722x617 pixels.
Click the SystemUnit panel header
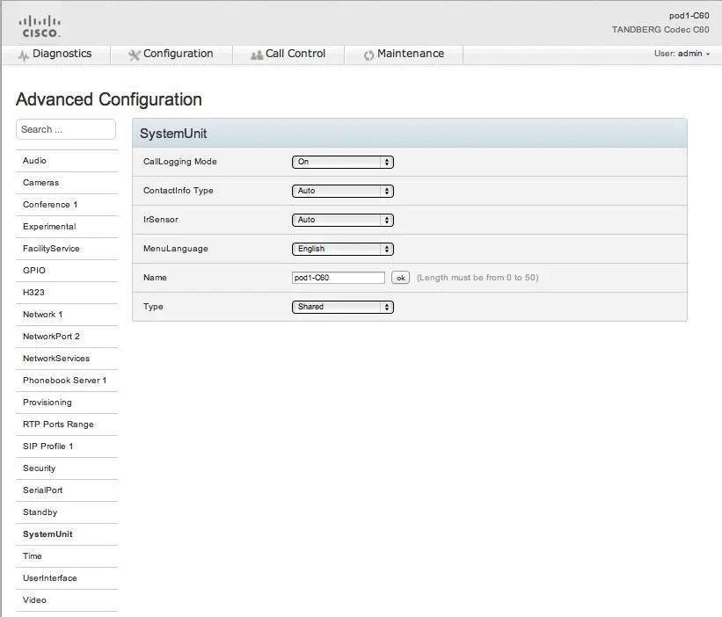[x=410, y=134]
